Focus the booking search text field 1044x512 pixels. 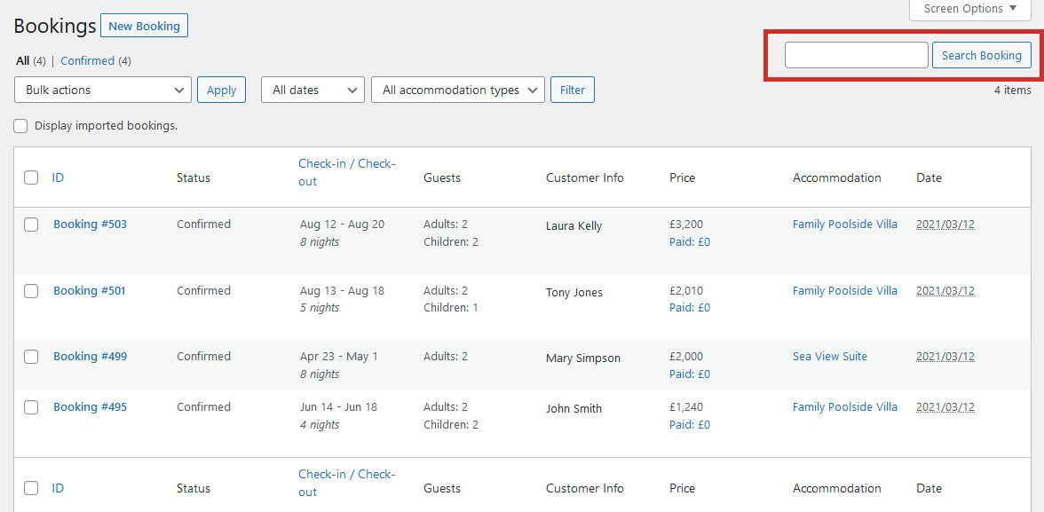[856, 55]
